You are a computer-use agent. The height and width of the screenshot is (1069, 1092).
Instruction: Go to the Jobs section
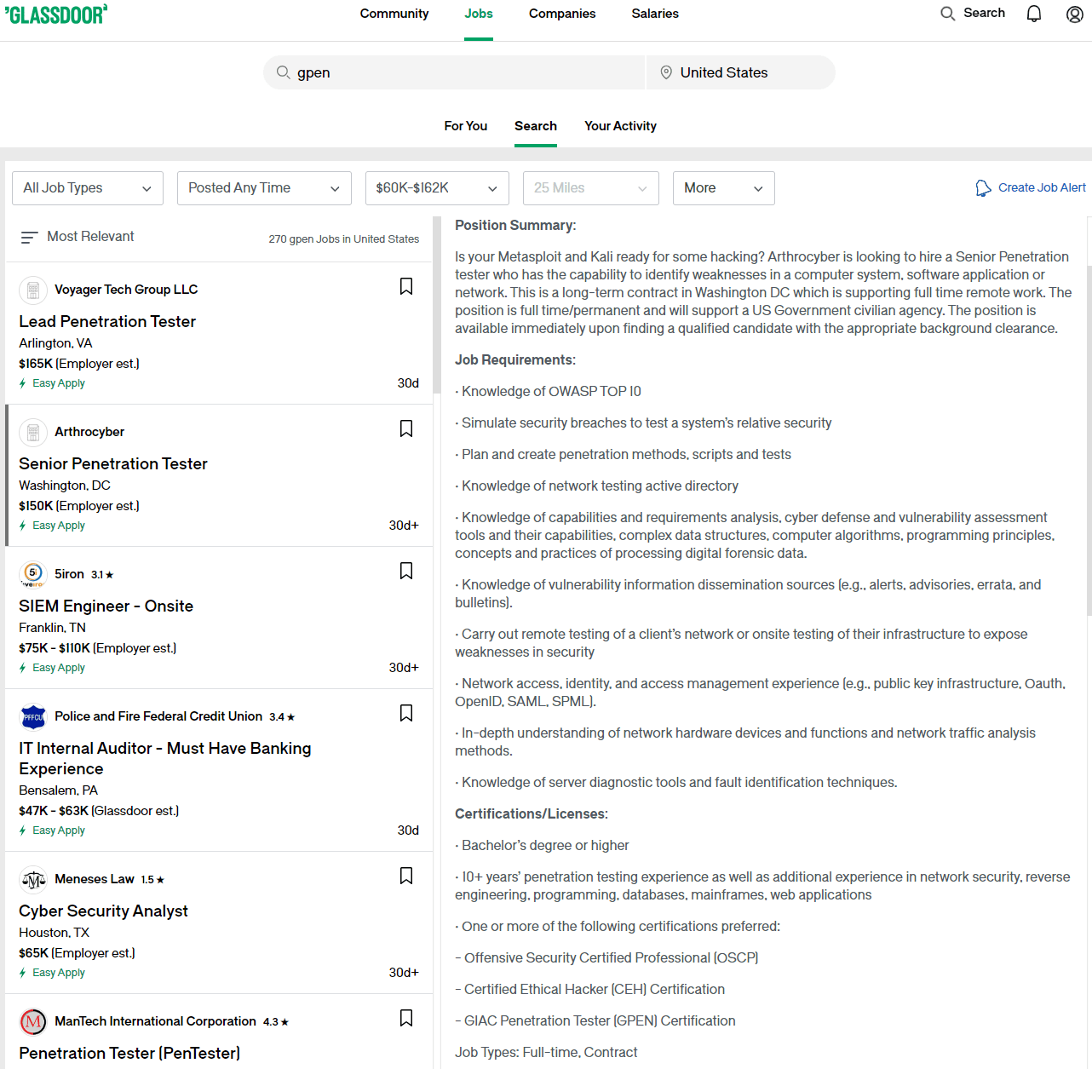[479, 14]
